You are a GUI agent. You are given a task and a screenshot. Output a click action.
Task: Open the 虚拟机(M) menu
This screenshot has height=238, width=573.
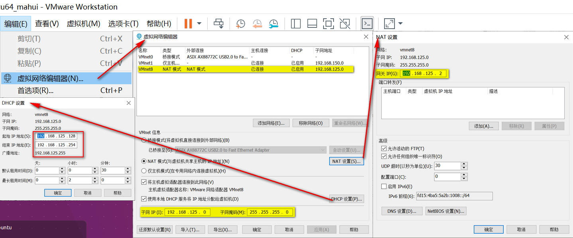click(84, 23)
